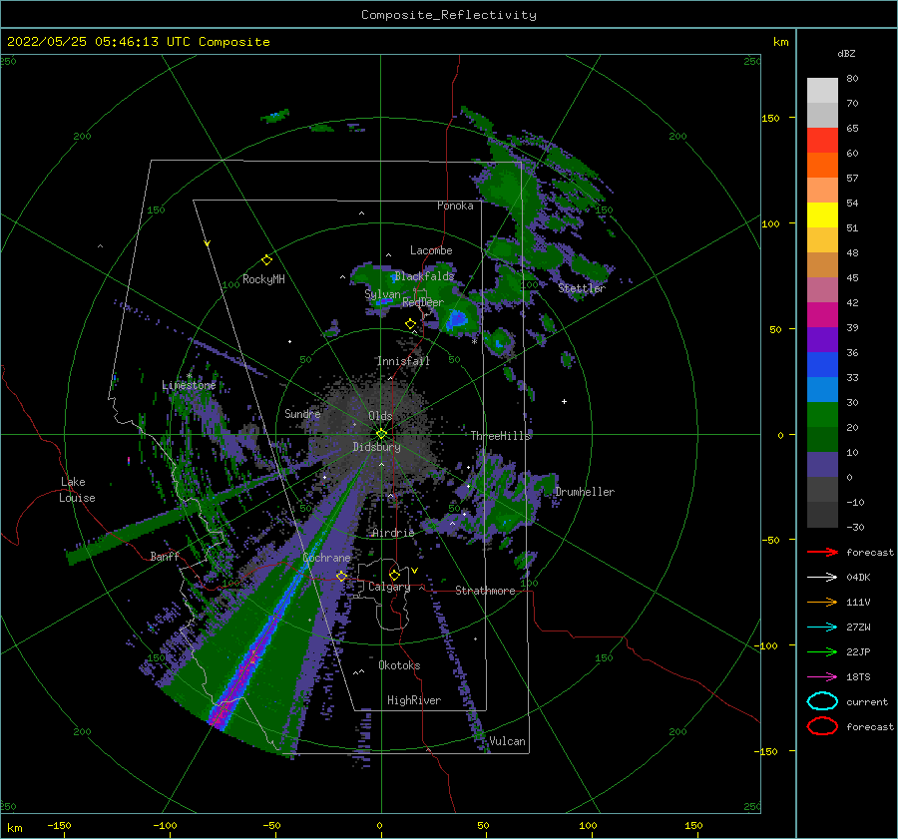
Task: Click the Didsbury city label
Action: point(377,447)
